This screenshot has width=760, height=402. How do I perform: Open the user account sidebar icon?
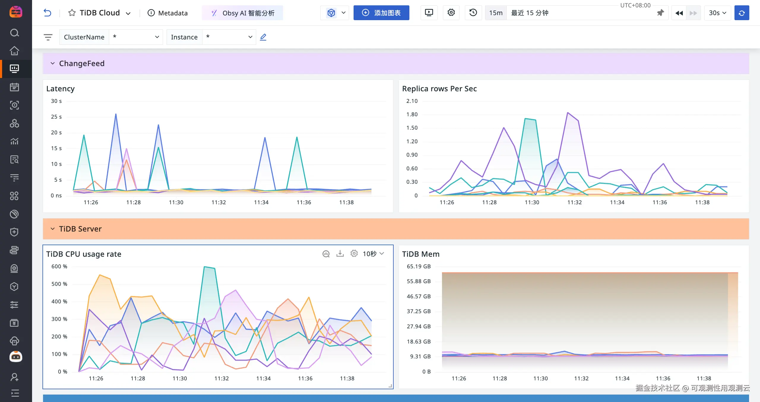pos(14,377)
